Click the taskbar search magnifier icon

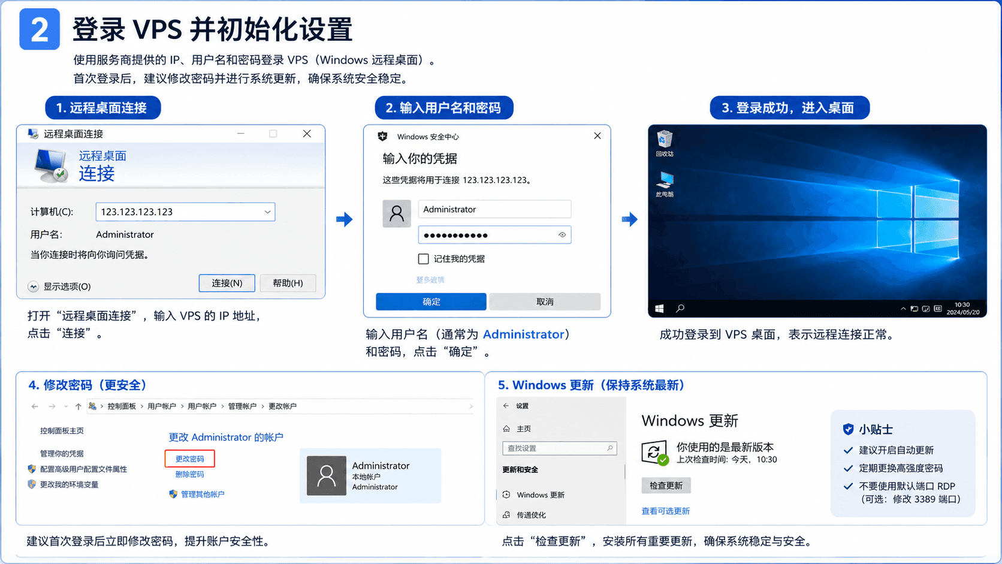(x=680, y=308)
